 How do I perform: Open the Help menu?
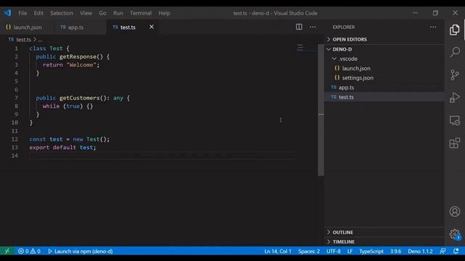coord(164,13)
